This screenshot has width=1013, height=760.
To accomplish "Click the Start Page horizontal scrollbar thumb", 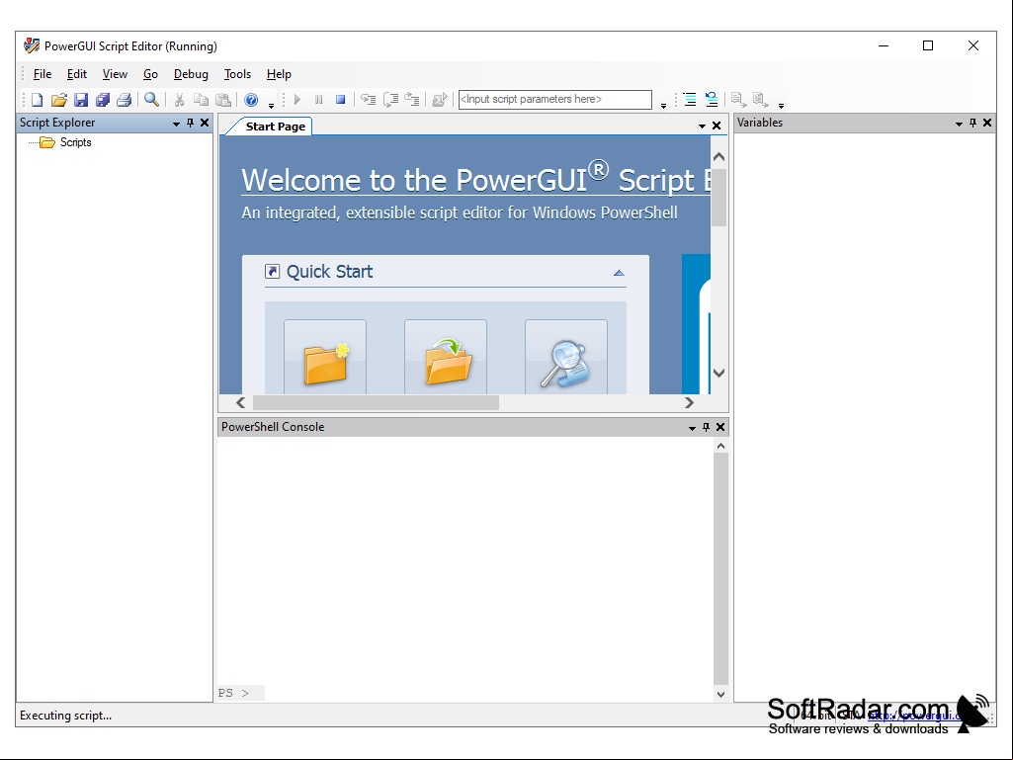I will point(376,402).
